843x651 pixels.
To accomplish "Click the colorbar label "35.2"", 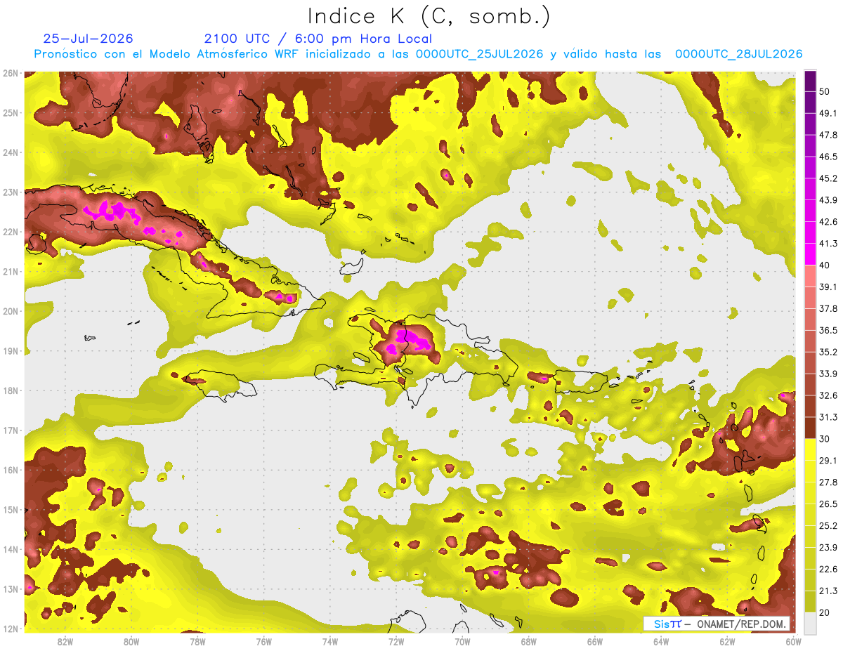I will point(828,352).
